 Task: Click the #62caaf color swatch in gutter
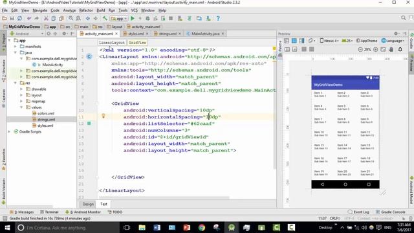(89, 124)
